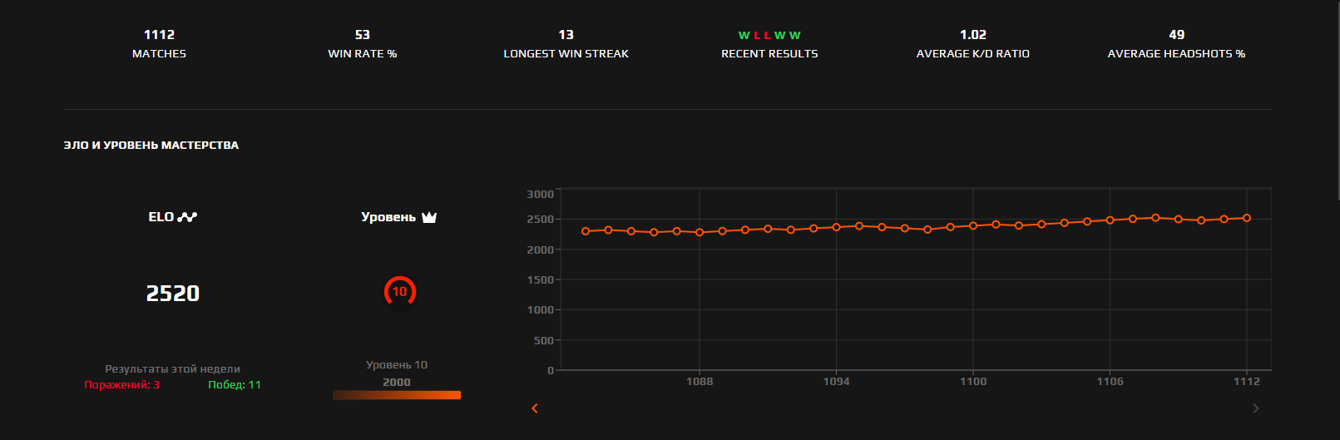Screen dimensions: 1340x440
Task: Go to next chart page arrow
Action: point(1256,408)
